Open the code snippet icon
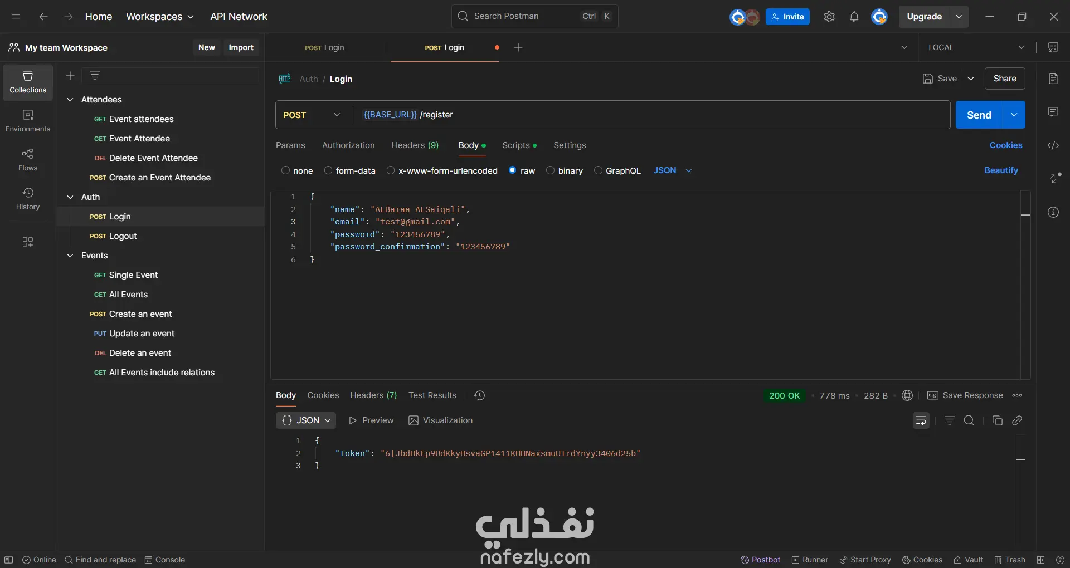 pos(1053,145)
